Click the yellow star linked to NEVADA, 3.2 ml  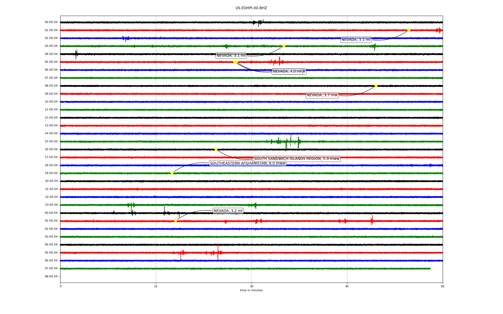point(176,221)
